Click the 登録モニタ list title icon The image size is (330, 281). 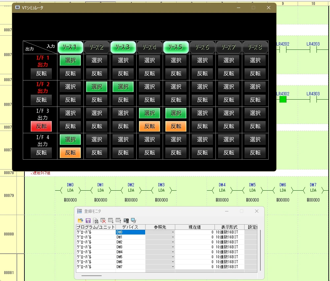79,211
